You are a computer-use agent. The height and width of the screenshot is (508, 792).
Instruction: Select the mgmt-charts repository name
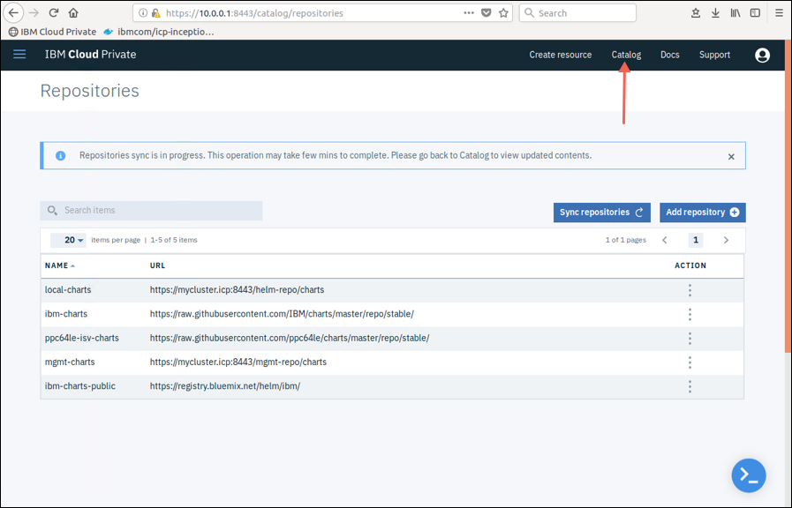pyautogui.click(x=70, y=362)
